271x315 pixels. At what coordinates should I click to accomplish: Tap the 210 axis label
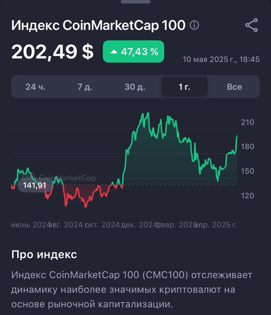(x=247, y=122)
